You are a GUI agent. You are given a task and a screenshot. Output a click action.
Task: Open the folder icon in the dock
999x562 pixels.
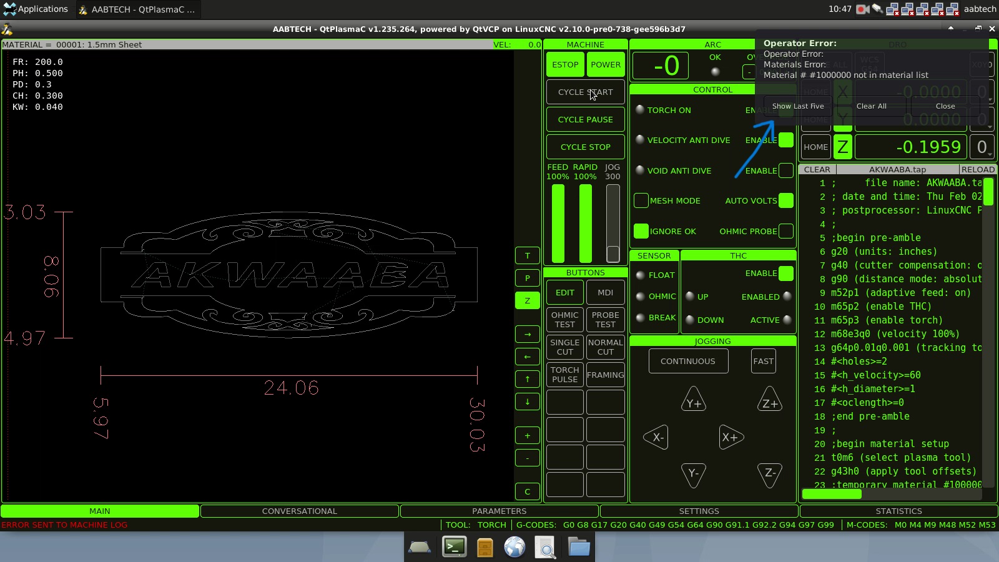[x=579, y=547]
